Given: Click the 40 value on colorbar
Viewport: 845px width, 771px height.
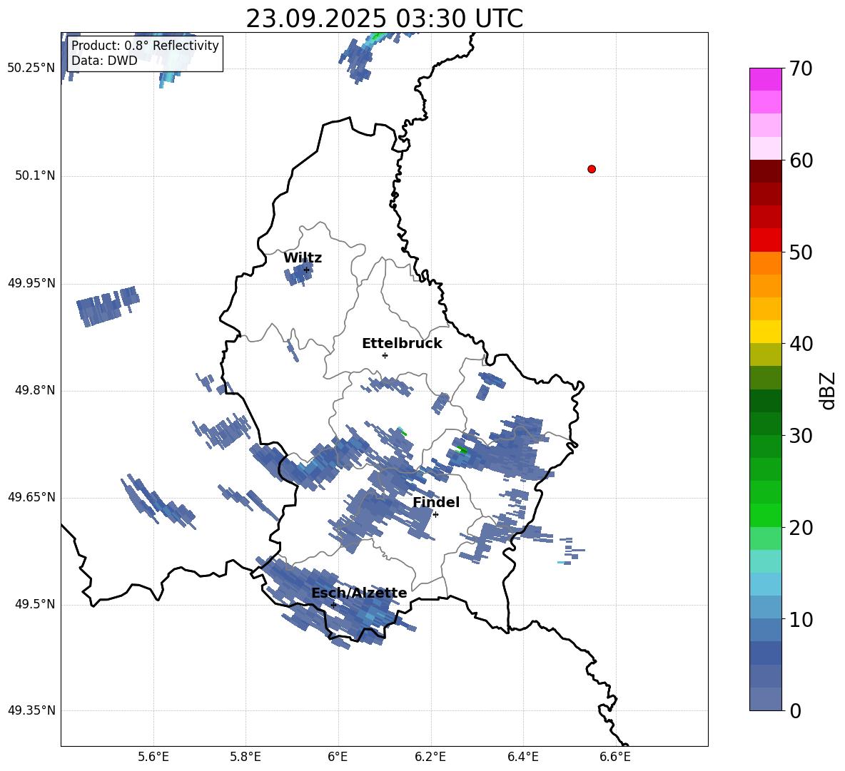Looking at the screenshot, I should [801, 344].
